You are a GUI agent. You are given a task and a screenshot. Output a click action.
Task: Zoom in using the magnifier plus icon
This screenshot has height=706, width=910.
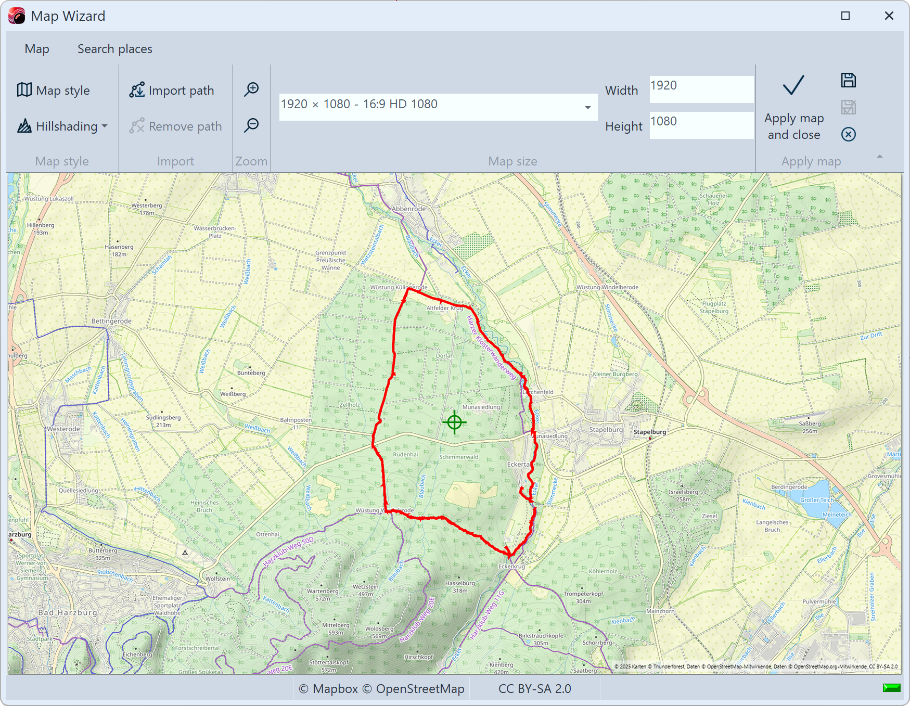tap(251, 89)
